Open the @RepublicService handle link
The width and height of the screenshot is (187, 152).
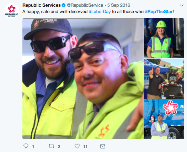(85, 5)
